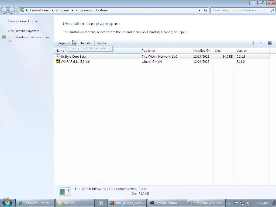Open the address bar history dropdown
This screenshot has height=207, width=276.
coord(199,10)
